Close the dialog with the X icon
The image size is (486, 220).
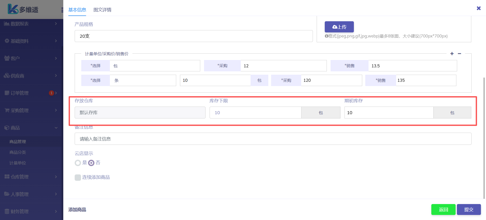click(479, 8)
